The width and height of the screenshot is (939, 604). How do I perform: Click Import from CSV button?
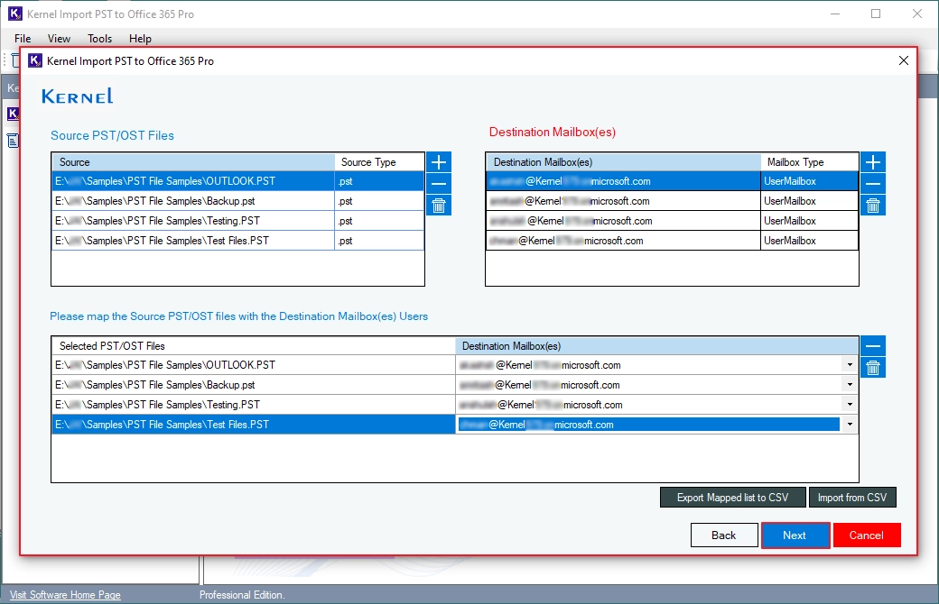point(852,498)
